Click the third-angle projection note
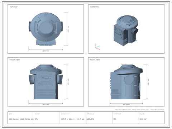Image resolution: width=172 pixels, height=129 pixels. 139,110
